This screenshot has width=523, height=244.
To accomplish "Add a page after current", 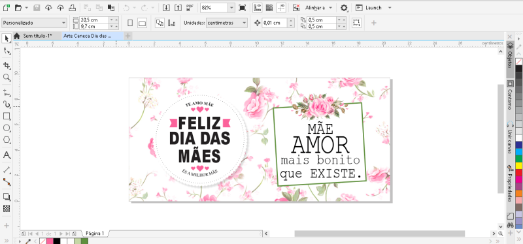I will tap(74, 234).
